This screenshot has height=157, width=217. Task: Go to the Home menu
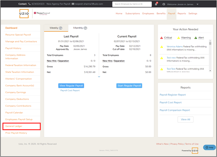(119, 13)
